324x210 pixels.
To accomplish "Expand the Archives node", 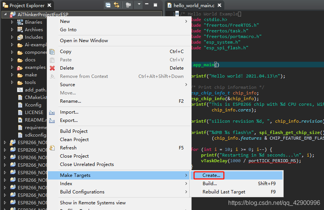I will coord(12,29).
